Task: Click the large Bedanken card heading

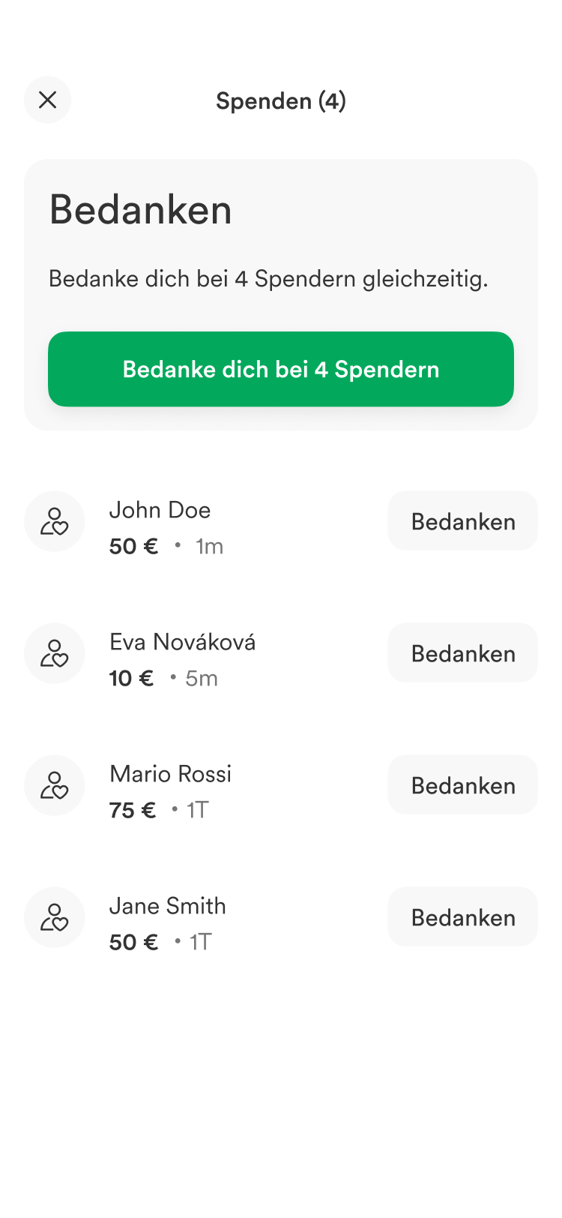Action: tap(141, 210)
